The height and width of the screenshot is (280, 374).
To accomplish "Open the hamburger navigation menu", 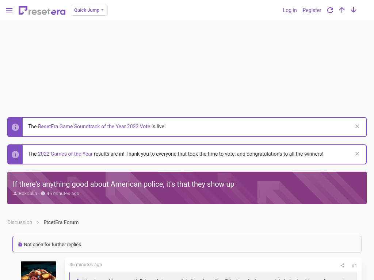I will [9, 10].
